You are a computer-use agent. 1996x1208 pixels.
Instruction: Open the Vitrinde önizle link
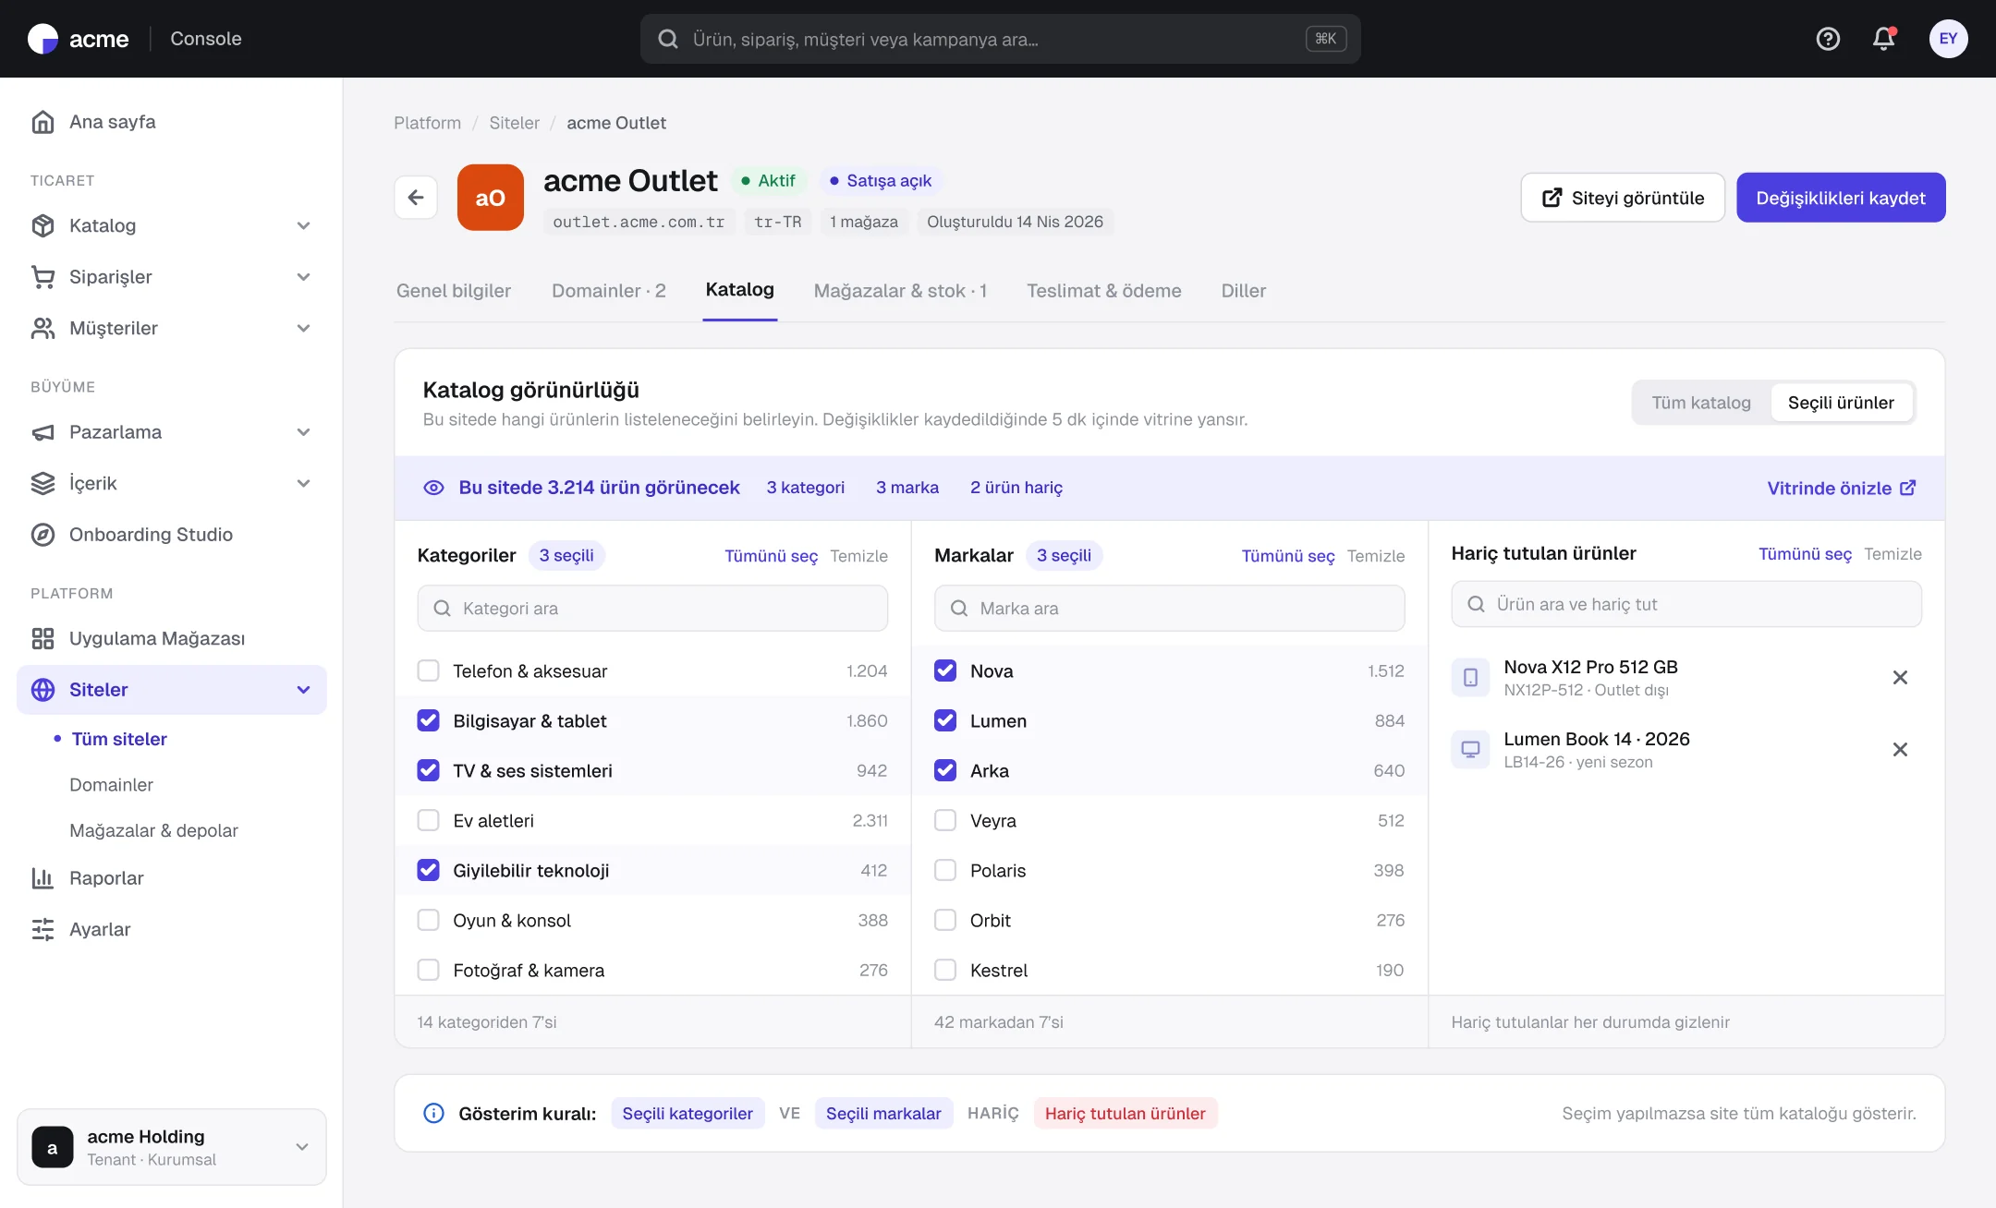[x=1842, y=488]
